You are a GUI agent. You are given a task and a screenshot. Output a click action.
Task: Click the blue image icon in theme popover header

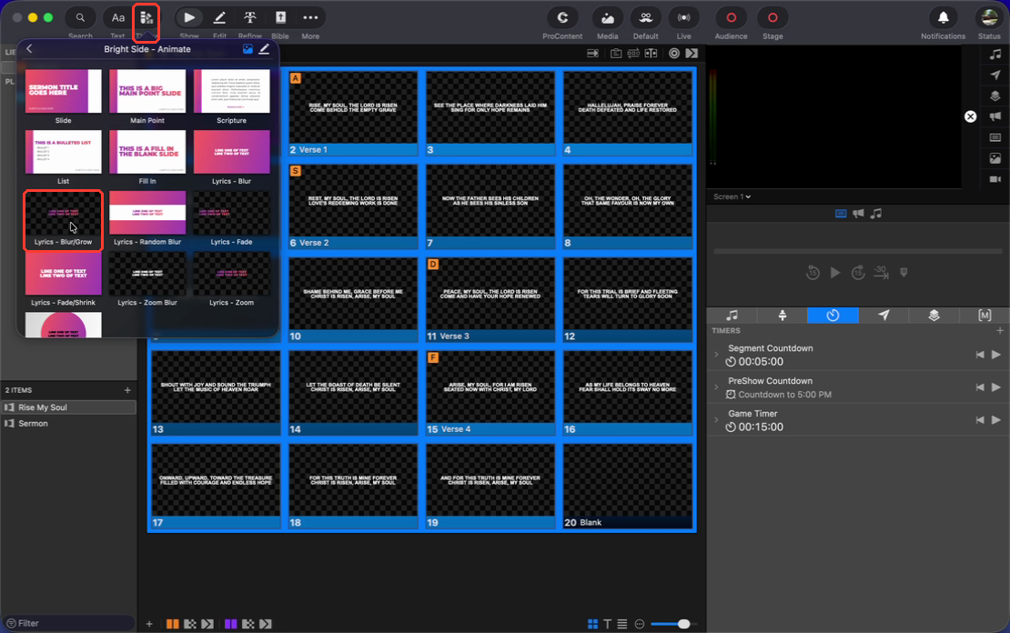coord(247,49)
